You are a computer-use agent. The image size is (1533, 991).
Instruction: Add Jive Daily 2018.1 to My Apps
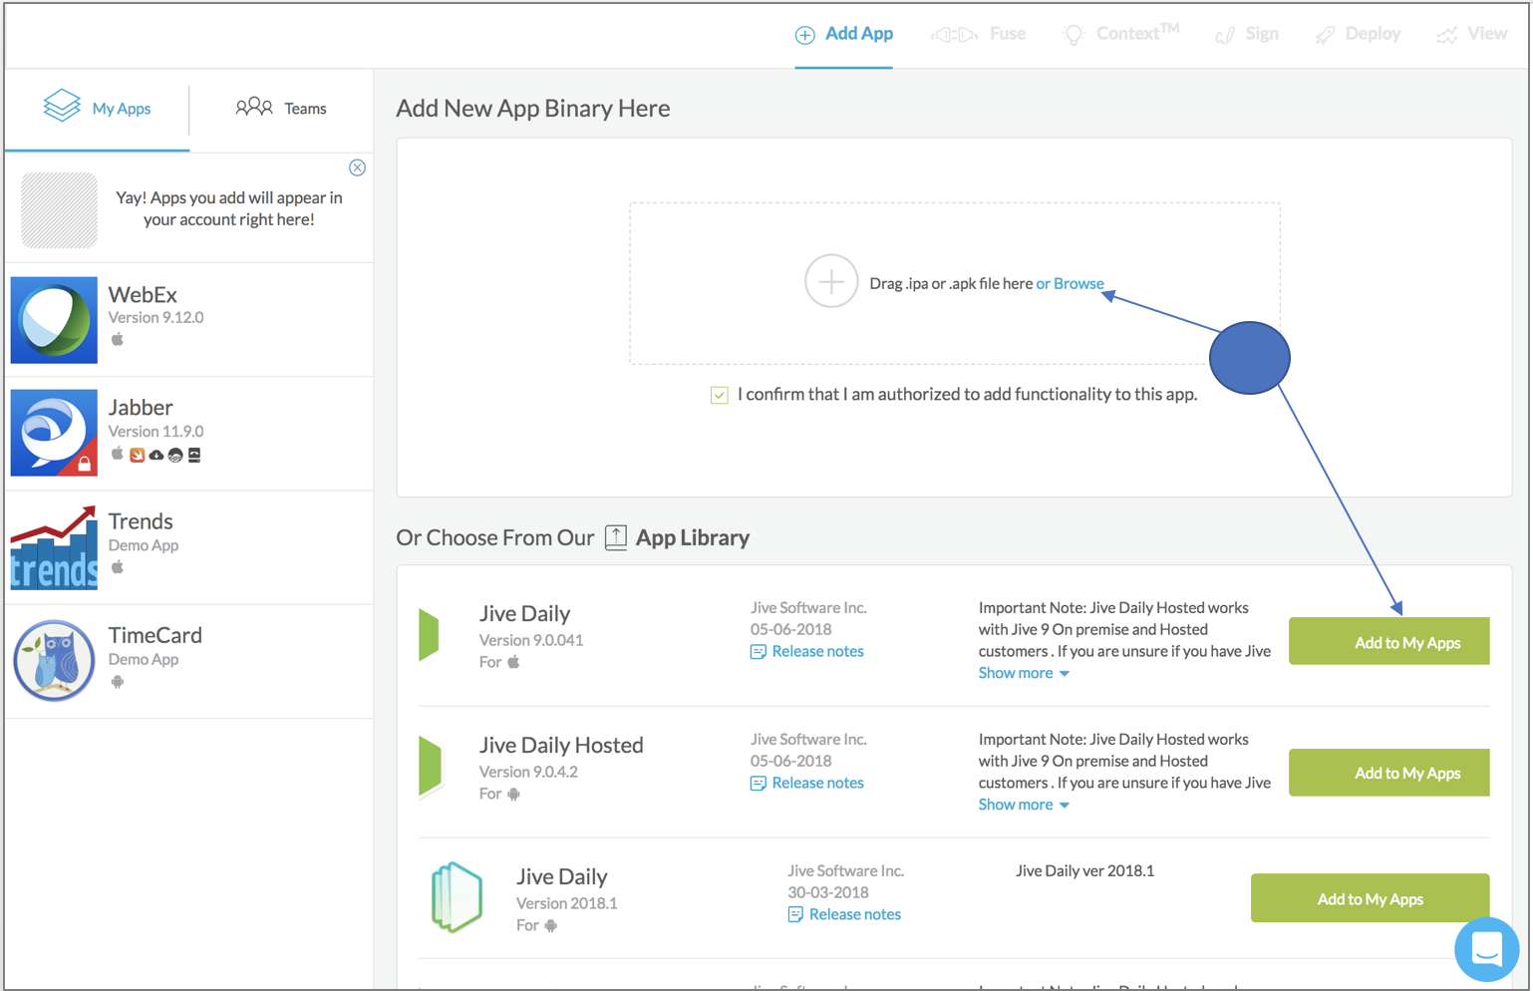pyautogui.click(x=1370, y=898)
